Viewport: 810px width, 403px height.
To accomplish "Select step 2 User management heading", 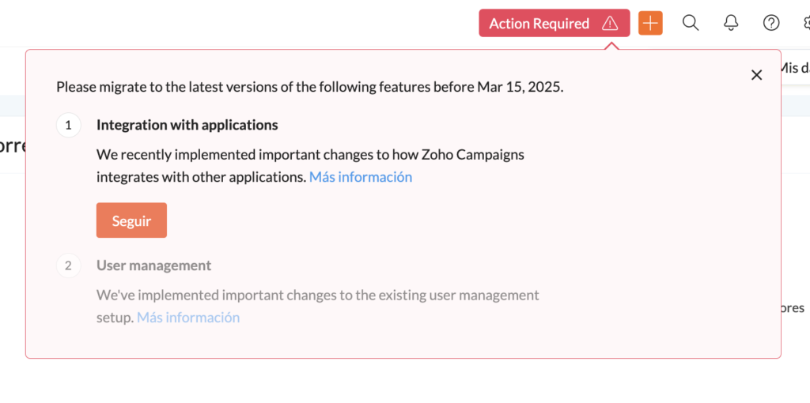I will pyautogui.click(x=154, y=266).
